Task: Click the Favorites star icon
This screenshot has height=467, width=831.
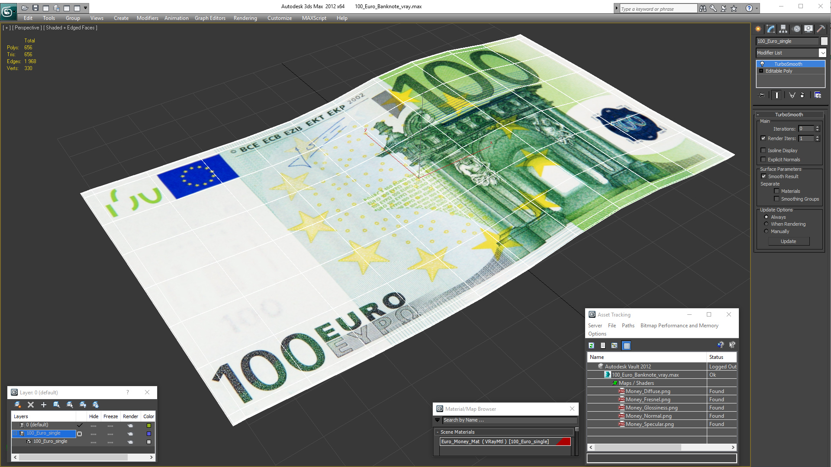Action: [x=734, y=8]
